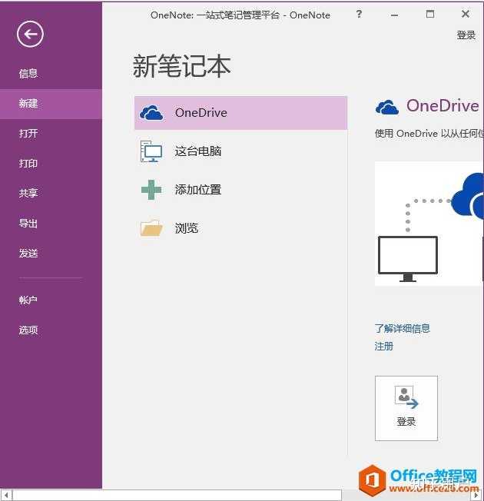This screenshot has width=484, height=501.
Task: Click the 了解详细信息 link
Action: pyautogui.click(x=403, y=328)
